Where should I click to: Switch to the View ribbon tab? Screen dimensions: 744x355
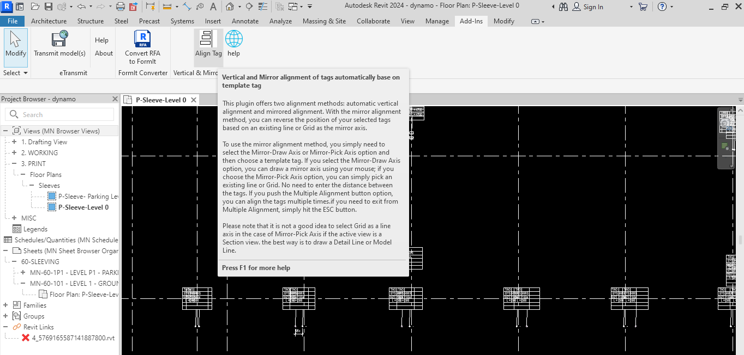[407, 21]
